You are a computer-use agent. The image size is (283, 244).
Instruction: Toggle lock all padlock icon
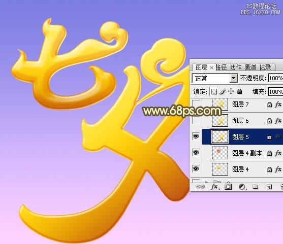[239, 91]
